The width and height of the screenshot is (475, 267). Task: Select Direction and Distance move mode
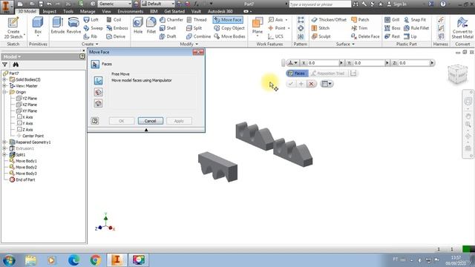(98, 92)
